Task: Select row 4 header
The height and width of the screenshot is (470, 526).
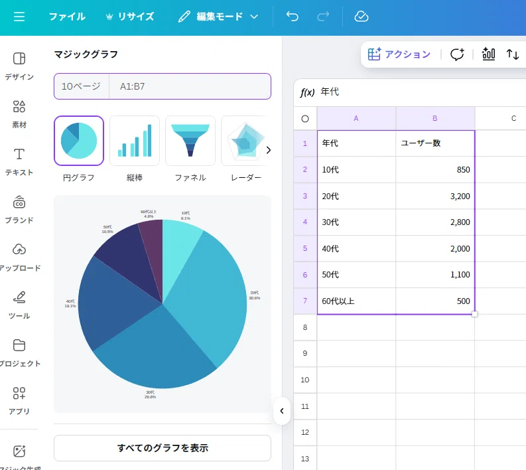Action: tap(305, 222)
